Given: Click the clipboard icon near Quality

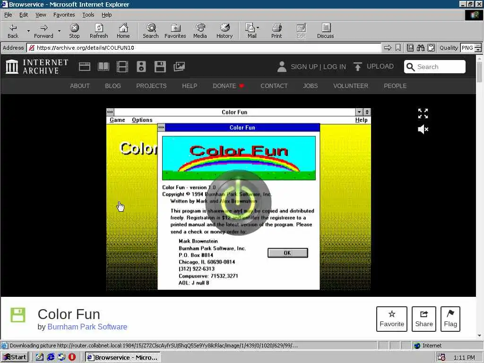Looking at the screenshot, I should pyautogui.click(x=431, y=48).
